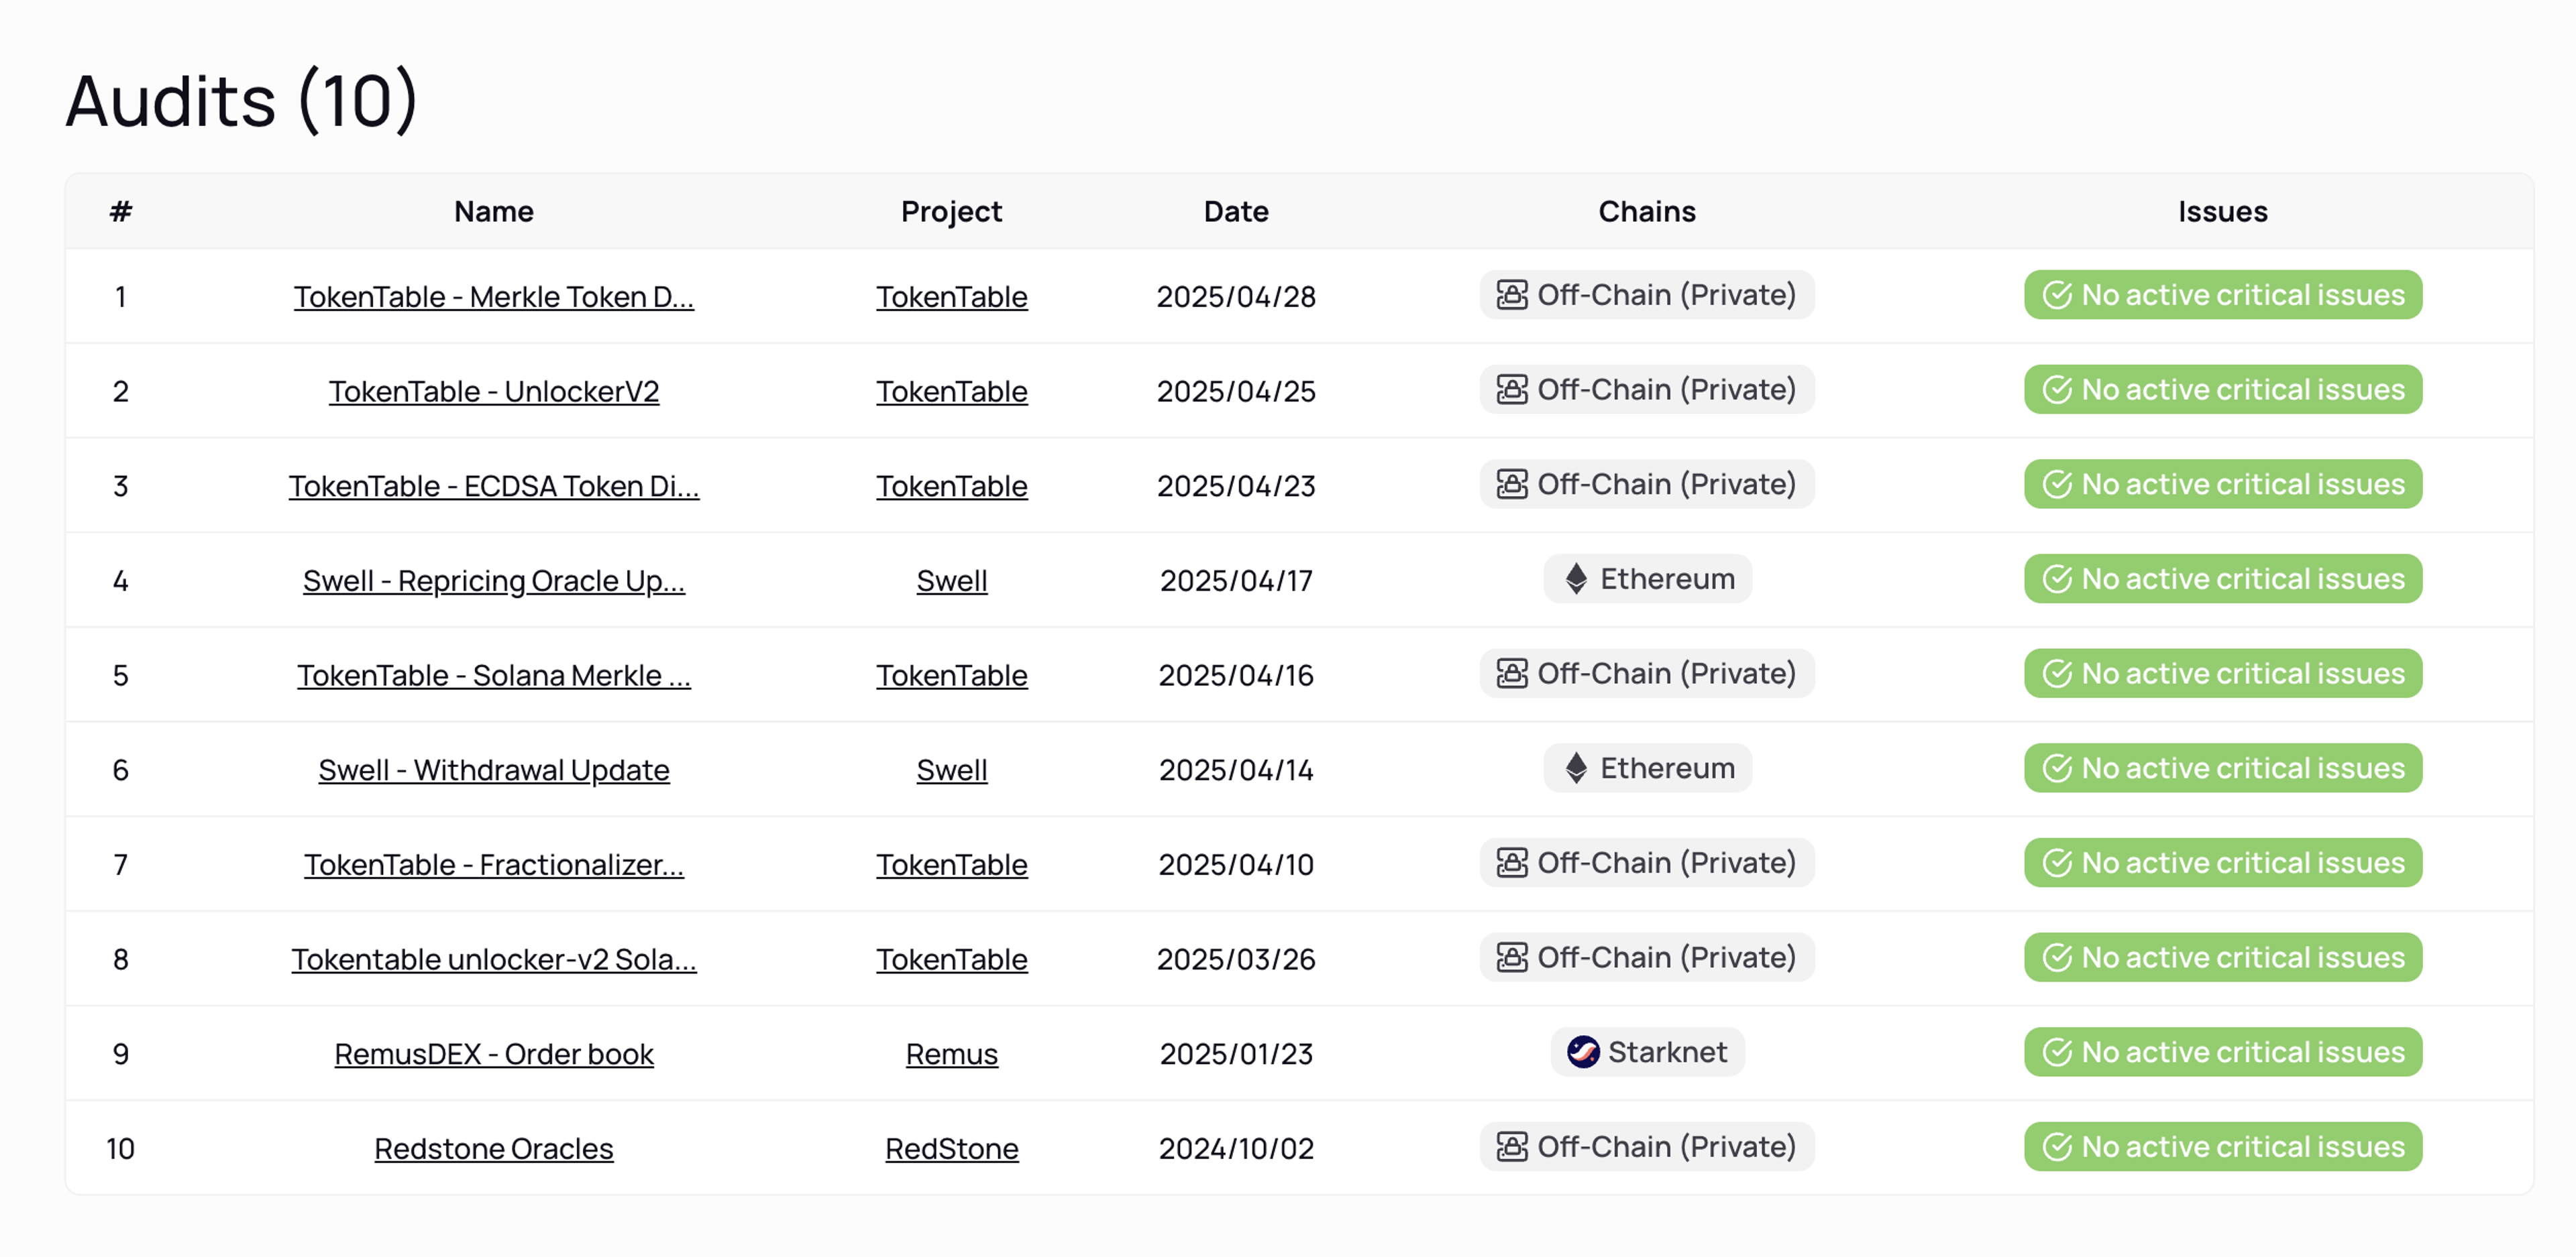Open the Issues column header options
2576x1257 pixels.
tap(2222, 211)
